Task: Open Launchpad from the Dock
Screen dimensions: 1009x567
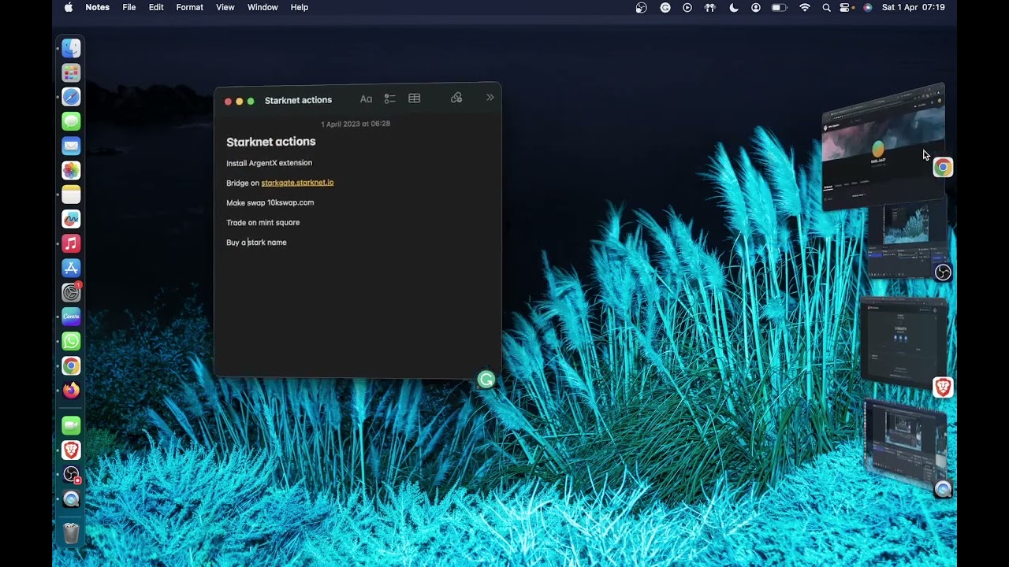Action: click(x=71, y=73)
